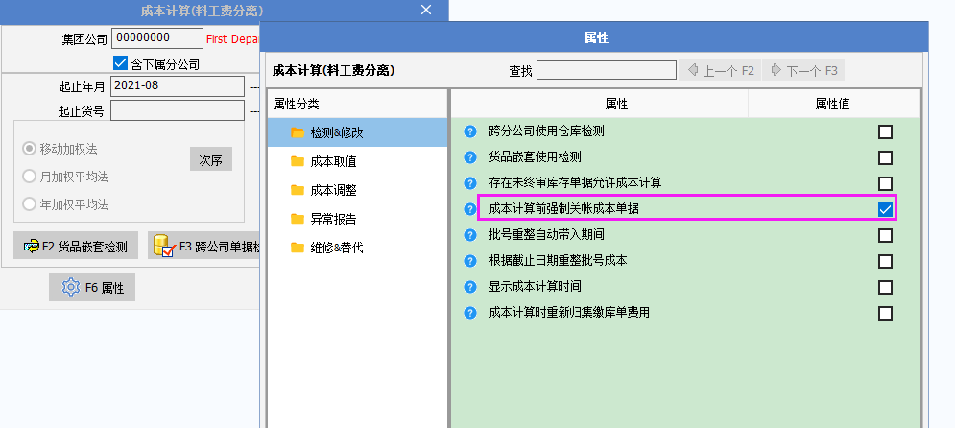Open 维修&替代 property category
The width and height of the screenshot is (955, 428).
[x=357, y=248]
